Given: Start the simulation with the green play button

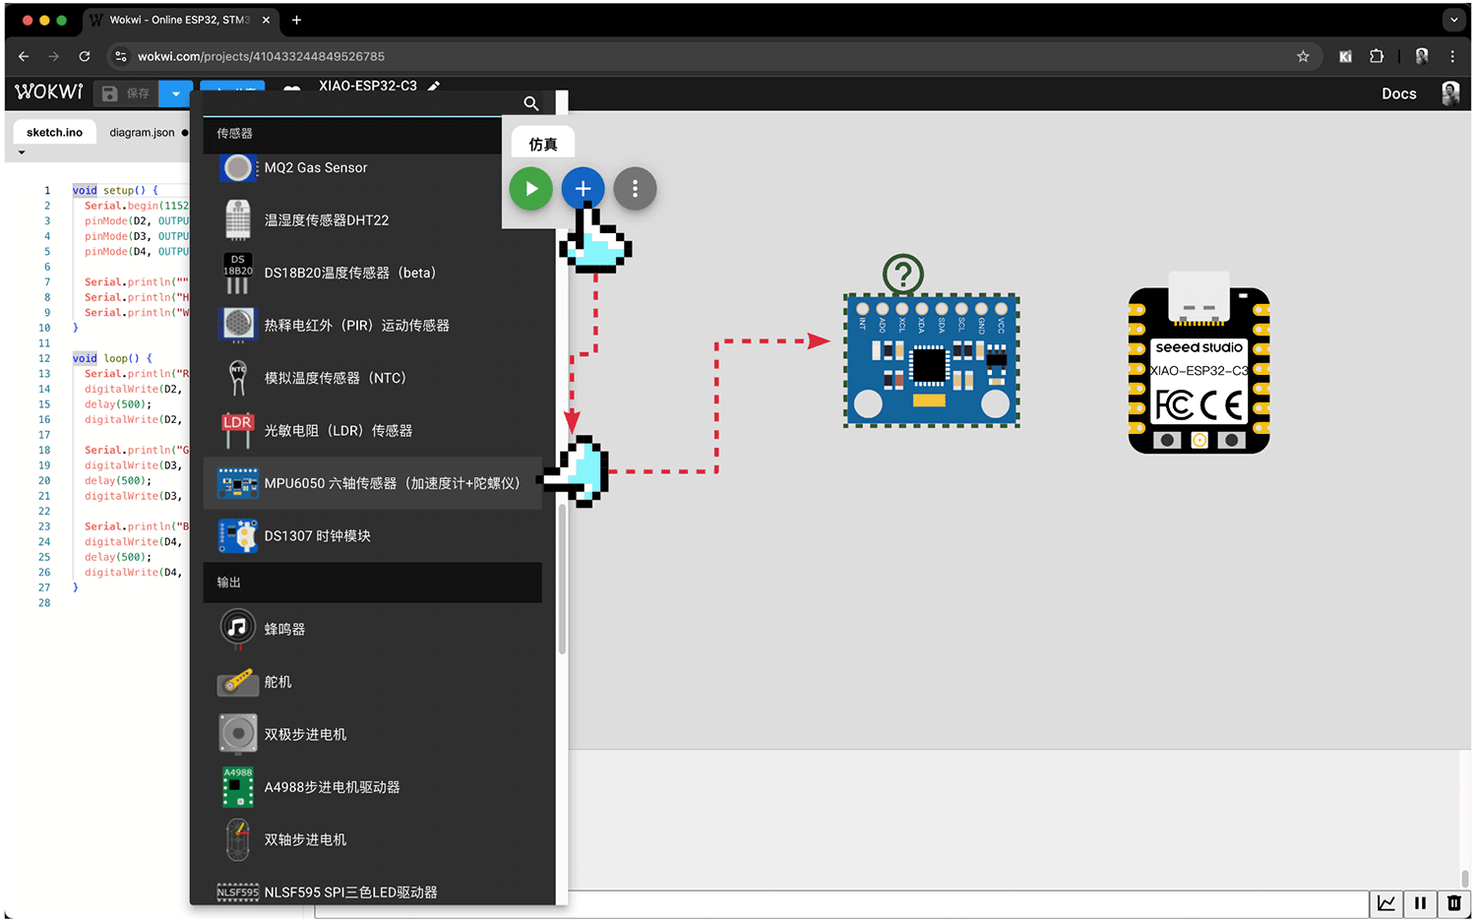Looking at the screenshot, I should pyautogui.click(x=531, y=188).
